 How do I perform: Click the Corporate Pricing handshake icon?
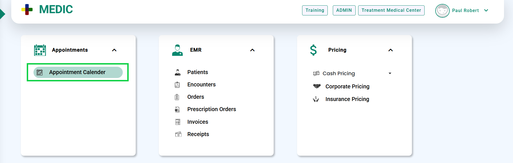pos(317,86)
